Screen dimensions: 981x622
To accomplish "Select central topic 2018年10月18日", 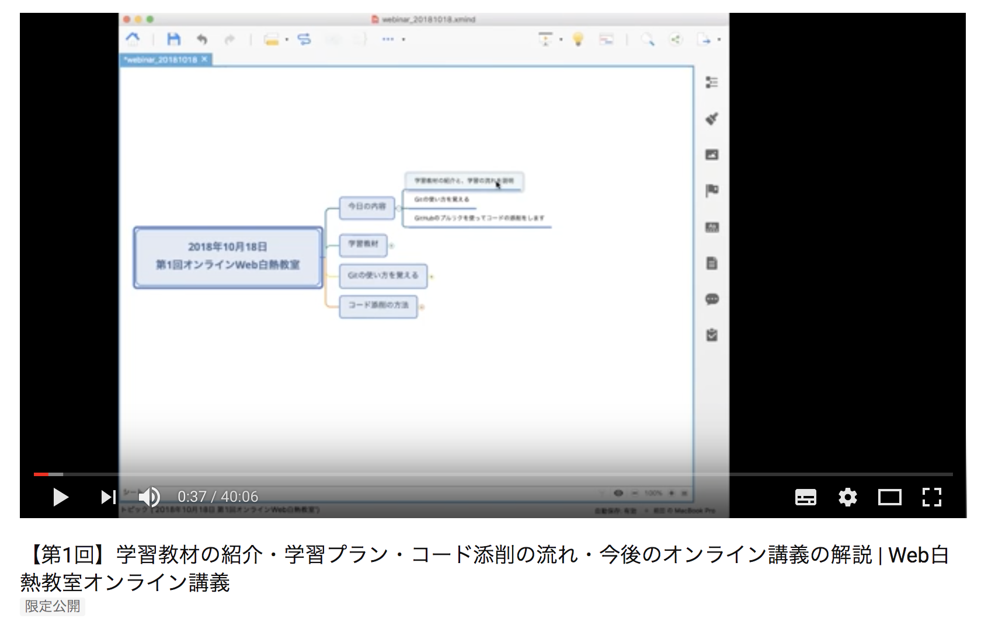I will tap(228, 257).
